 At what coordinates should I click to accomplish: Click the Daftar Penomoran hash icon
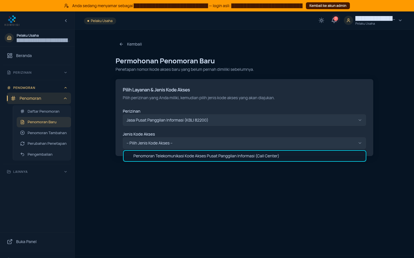coord(22,111)
